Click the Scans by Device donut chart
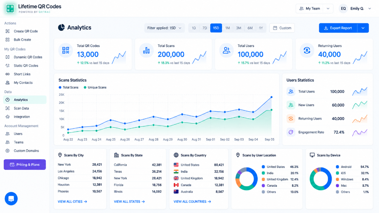This screenshot has width=379, height=213. tap(321, 179)
